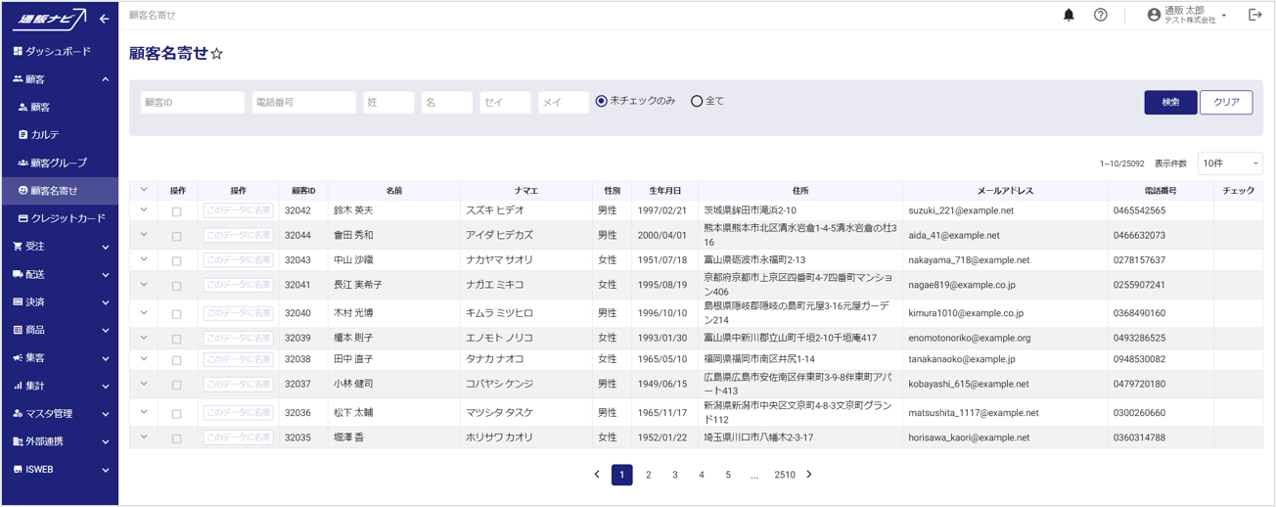The image size is (1276, 507).
Task: Click the notification bell icon
Action: tap(1069, 15)
